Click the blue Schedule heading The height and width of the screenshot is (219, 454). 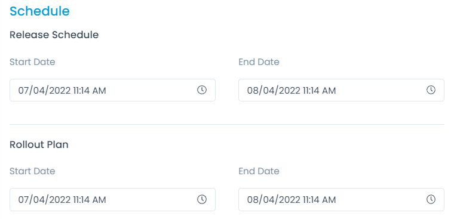click(39, 11)
